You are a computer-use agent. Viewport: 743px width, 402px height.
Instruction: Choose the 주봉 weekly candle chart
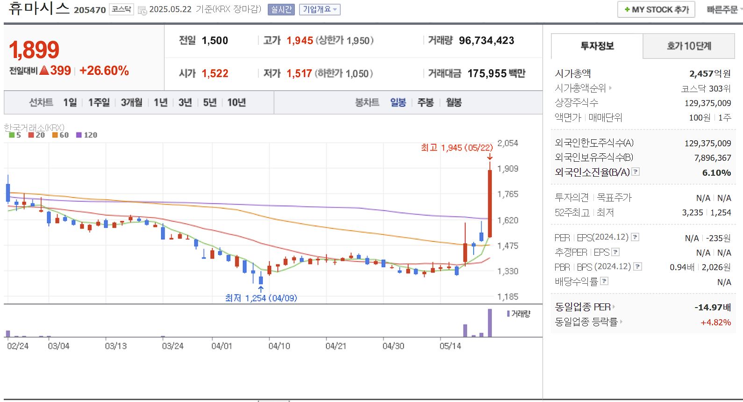click(425, 102)
